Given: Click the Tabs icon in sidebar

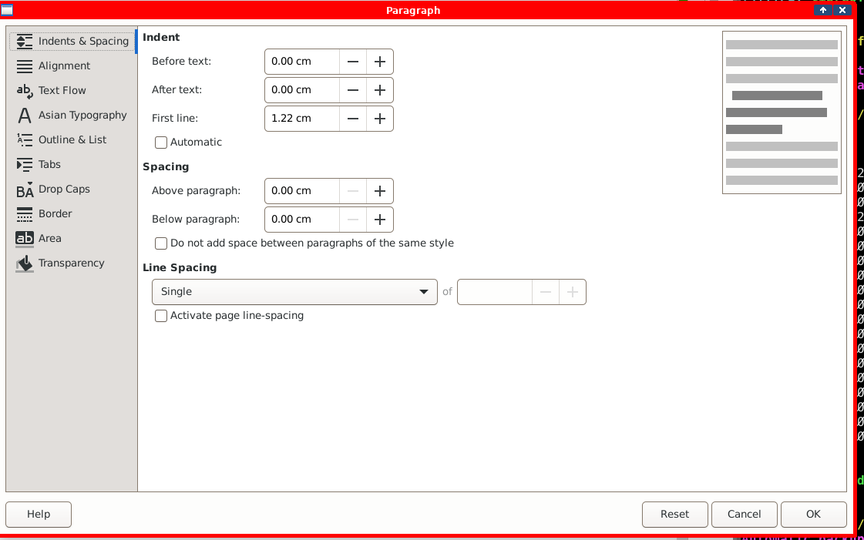Looking at the screenshot, I should click(25, 165).
